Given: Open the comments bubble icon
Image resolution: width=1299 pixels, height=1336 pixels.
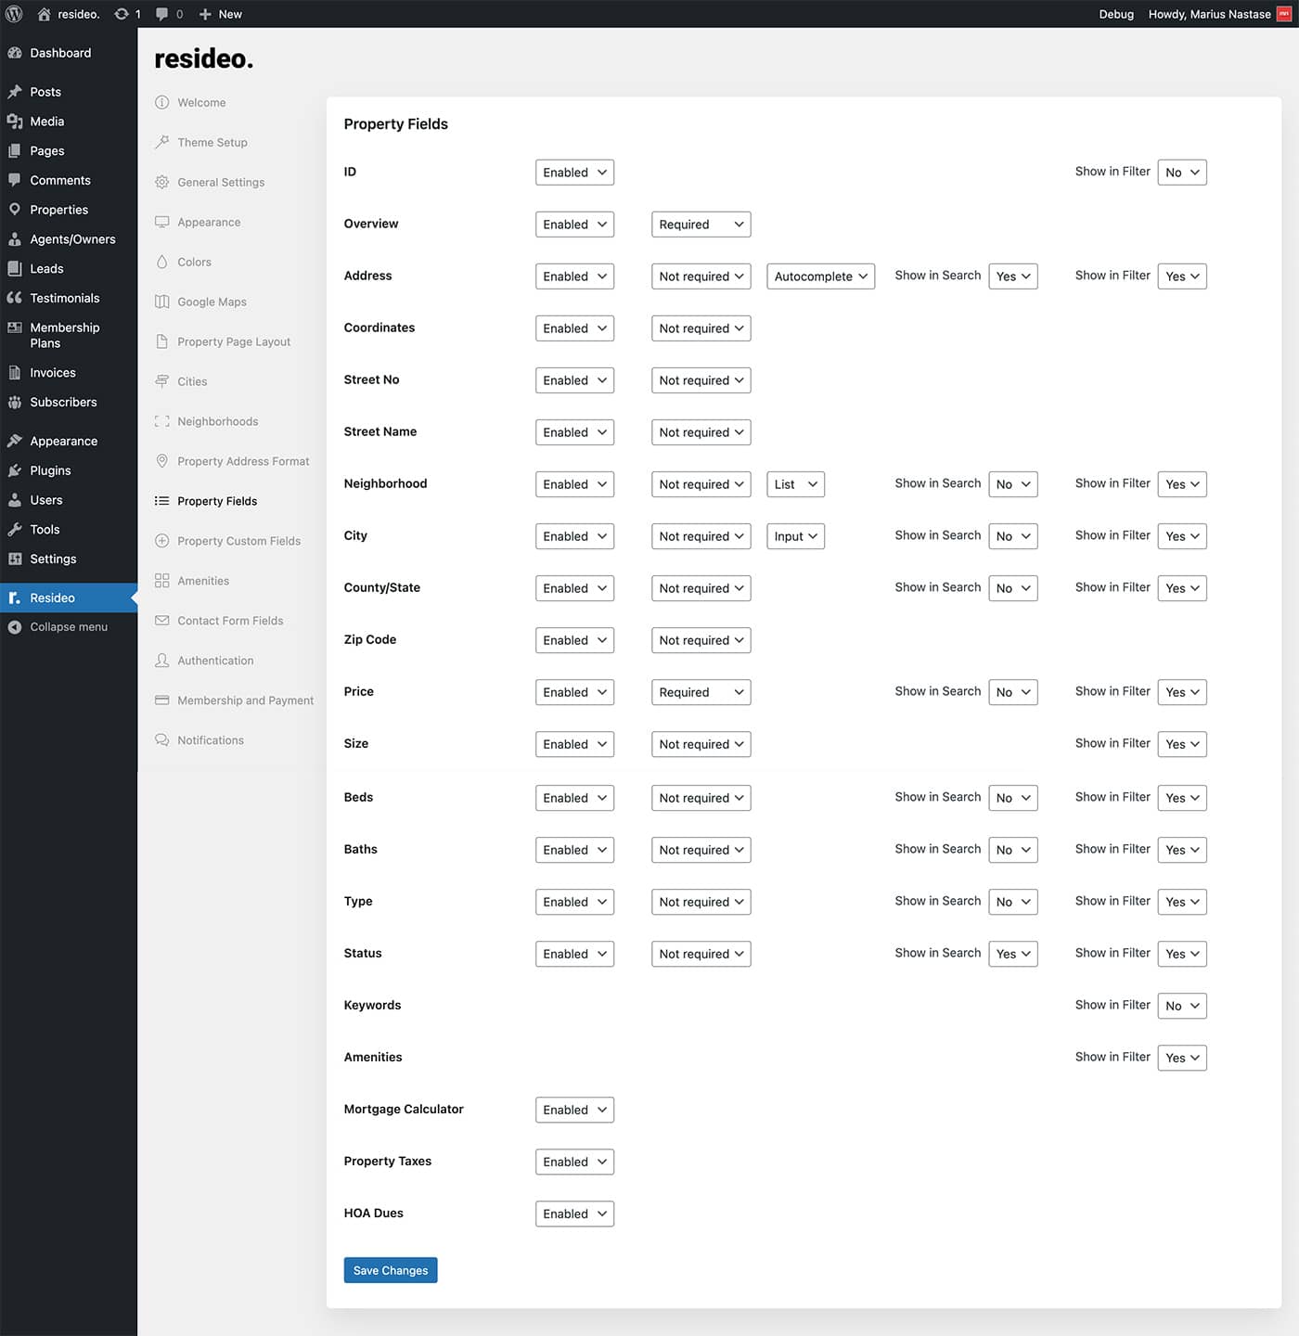Looking at the screenshot, I should (x=162, y=14).
